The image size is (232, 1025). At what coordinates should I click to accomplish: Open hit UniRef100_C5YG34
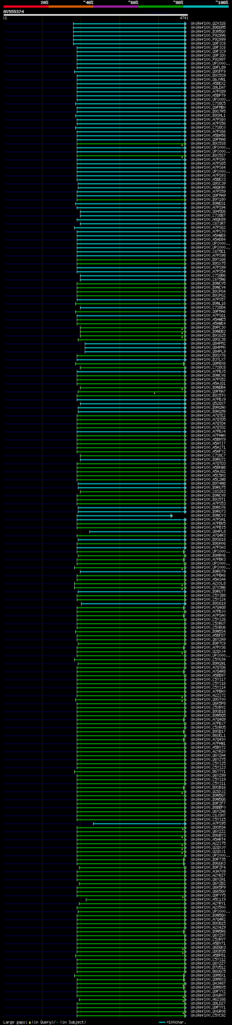[x=208, y=660]
